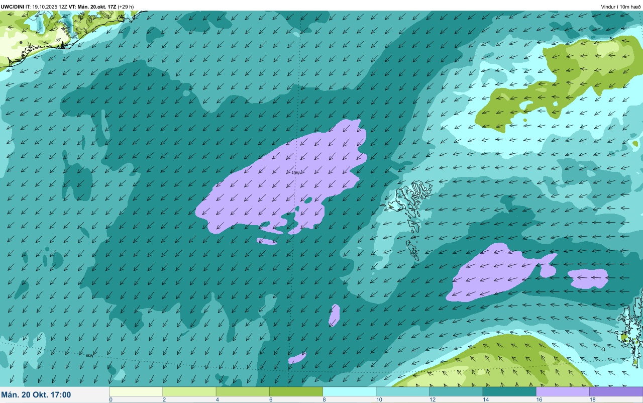Click the legend value "8"
The image size is (643, 403).
point(324,400)
